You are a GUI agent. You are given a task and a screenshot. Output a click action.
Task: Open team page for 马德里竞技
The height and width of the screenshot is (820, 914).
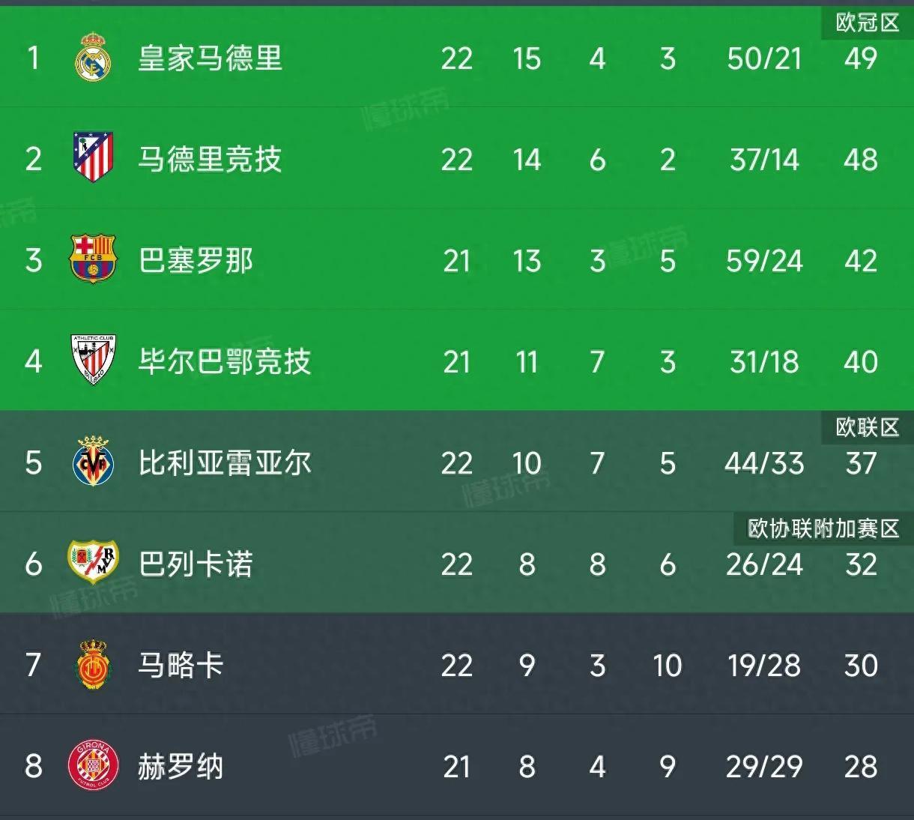[211, 159]
